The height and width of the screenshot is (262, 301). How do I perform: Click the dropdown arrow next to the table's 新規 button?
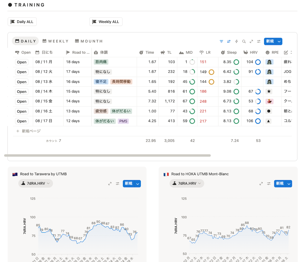(279, 41)
